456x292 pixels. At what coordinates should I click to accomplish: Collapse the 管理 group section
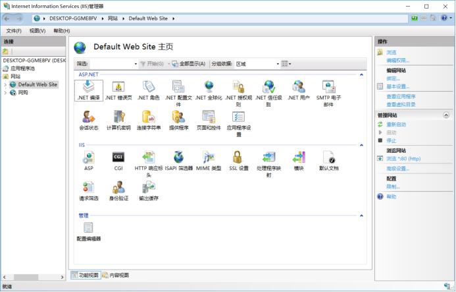(x=361, y=216)
